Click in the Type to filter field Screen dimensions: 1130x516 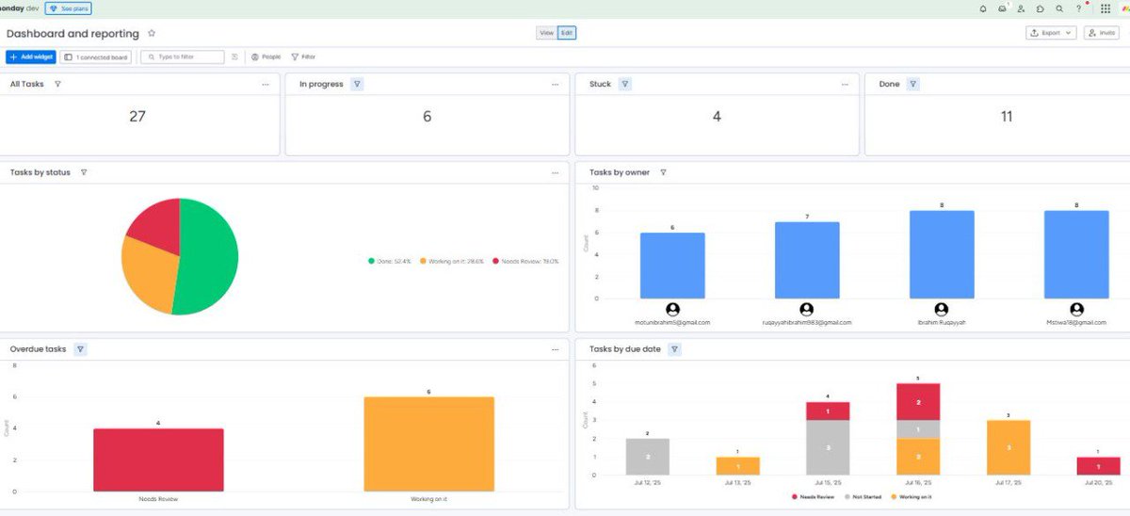183,56
